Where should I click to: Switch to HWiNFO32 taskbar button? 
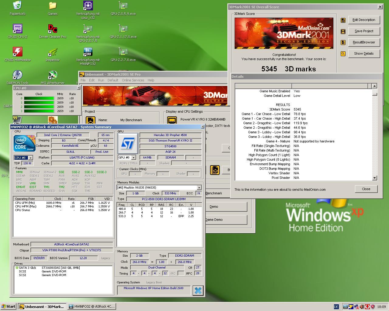coord(91,307)
